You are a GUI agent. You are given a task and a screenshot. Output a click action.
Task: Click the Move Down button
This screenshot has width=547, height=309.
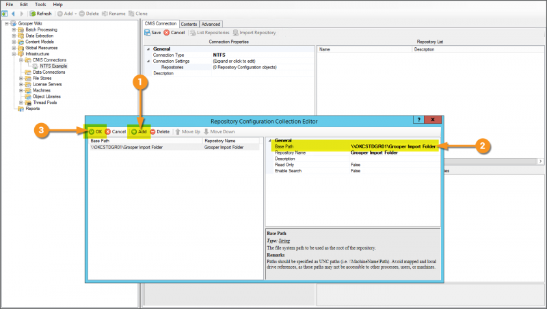click(219, 131)
